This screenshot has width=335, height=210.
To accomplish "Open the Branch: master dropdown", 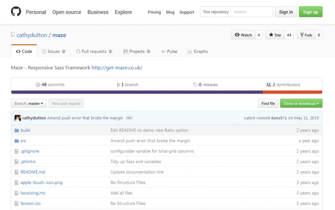I will [29, 103].
